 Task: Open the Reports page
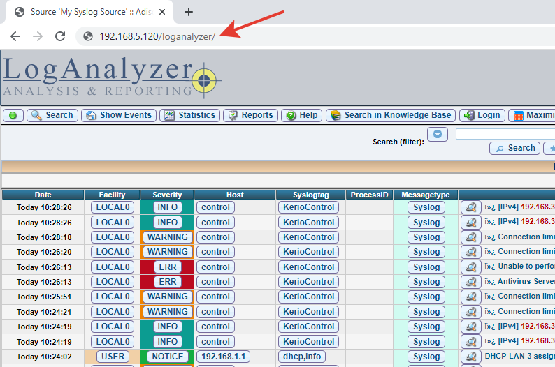point(250,116)
